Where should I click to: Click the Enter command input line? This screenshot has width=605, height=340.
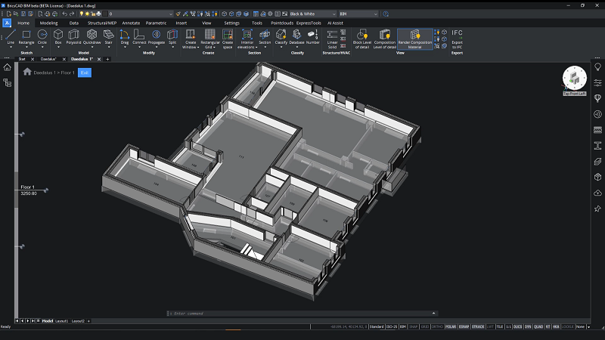click(x=302, y=314)
